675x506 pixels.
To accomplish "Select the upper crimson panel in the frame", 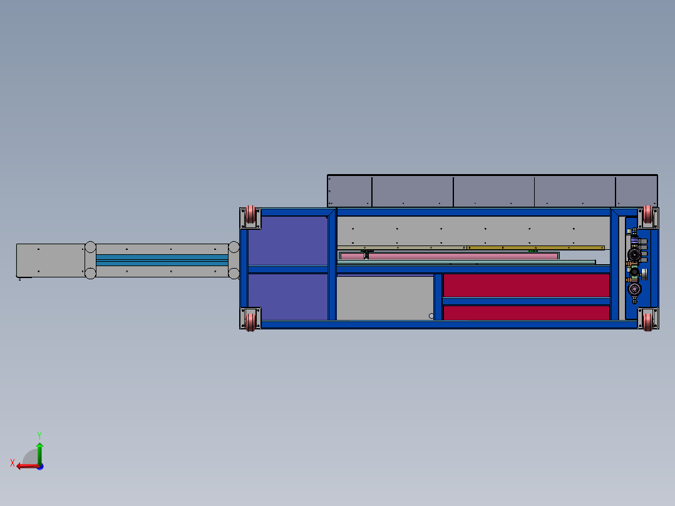I will pyautogui.click(x=526, y=286).
